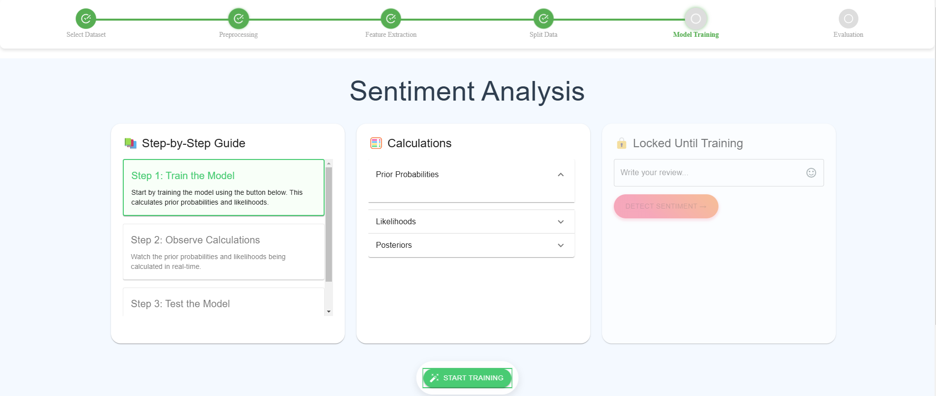
Task: Click the lock icon beside Locked Until Training
Action: tap(622, 143)
